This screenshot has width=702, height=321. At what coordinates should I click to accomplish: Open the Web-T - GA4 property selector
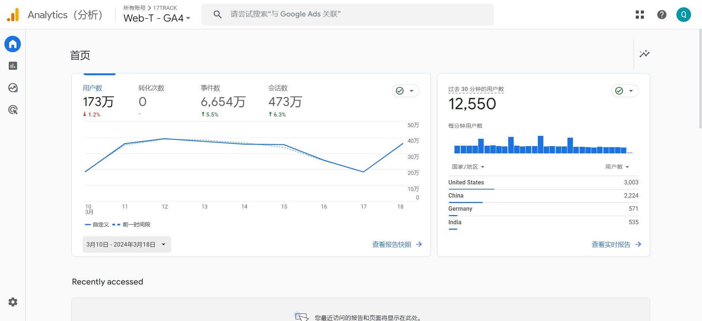click(157, 18)
